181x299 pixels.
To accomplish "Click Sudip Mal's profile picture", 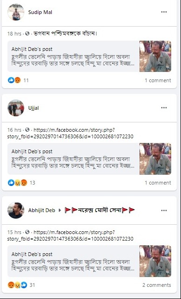I will point(16,12).
